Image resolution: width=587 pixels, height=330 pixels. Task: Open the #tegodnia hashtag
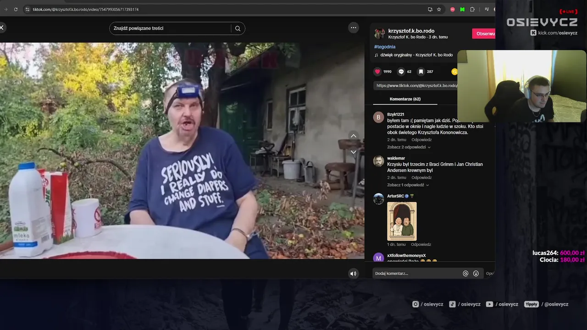(384, 47)
